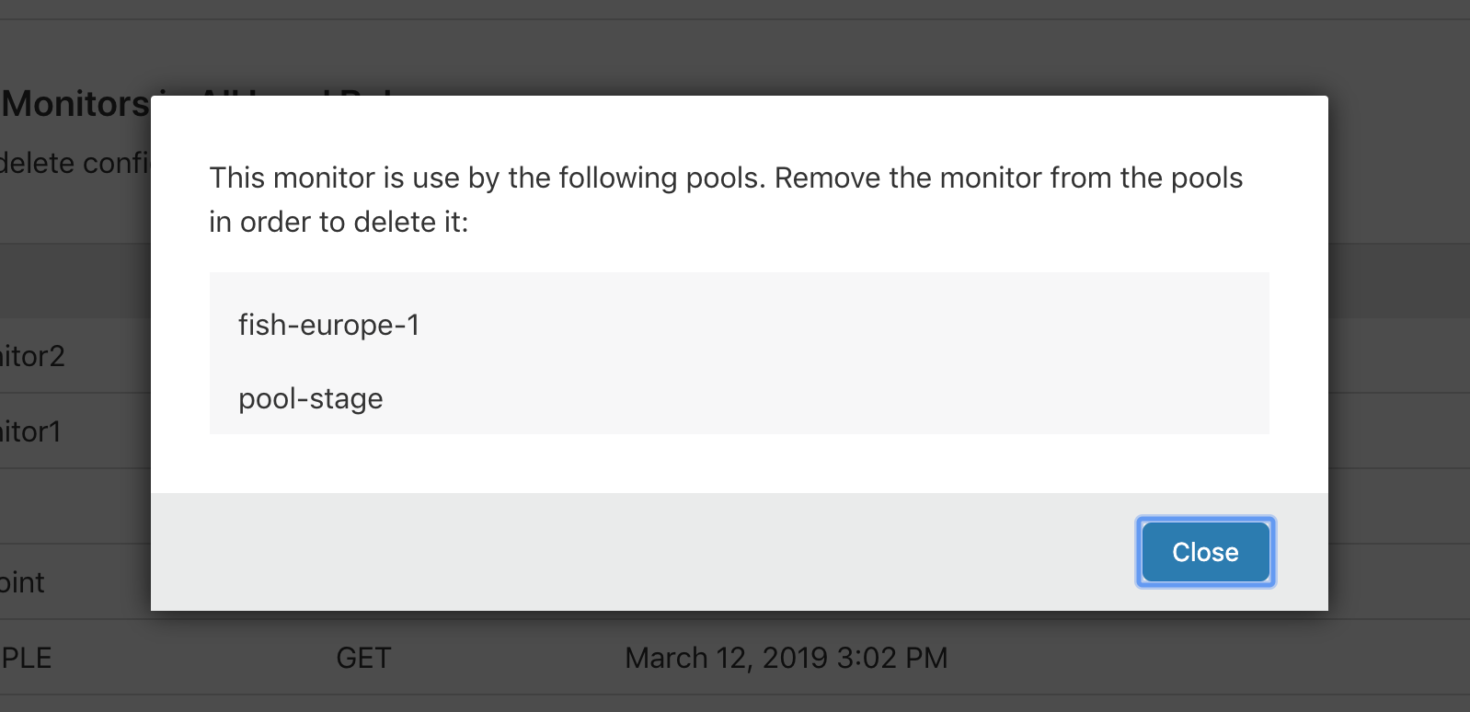The image size is (1470, 712).
Task: Select the dimmed row ending in "oint"
Action: pos(75,582)
